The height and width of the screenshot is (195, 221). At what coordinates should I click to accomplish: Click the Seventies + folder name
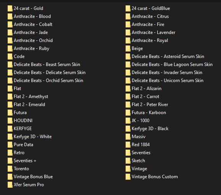tap(25, 161)
